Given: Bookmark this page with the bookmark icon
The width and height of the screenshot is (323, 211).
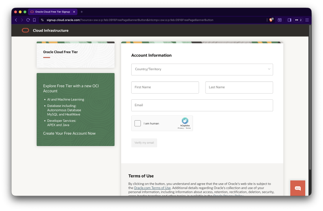Looking at the screenshot, I should point(34,20).
